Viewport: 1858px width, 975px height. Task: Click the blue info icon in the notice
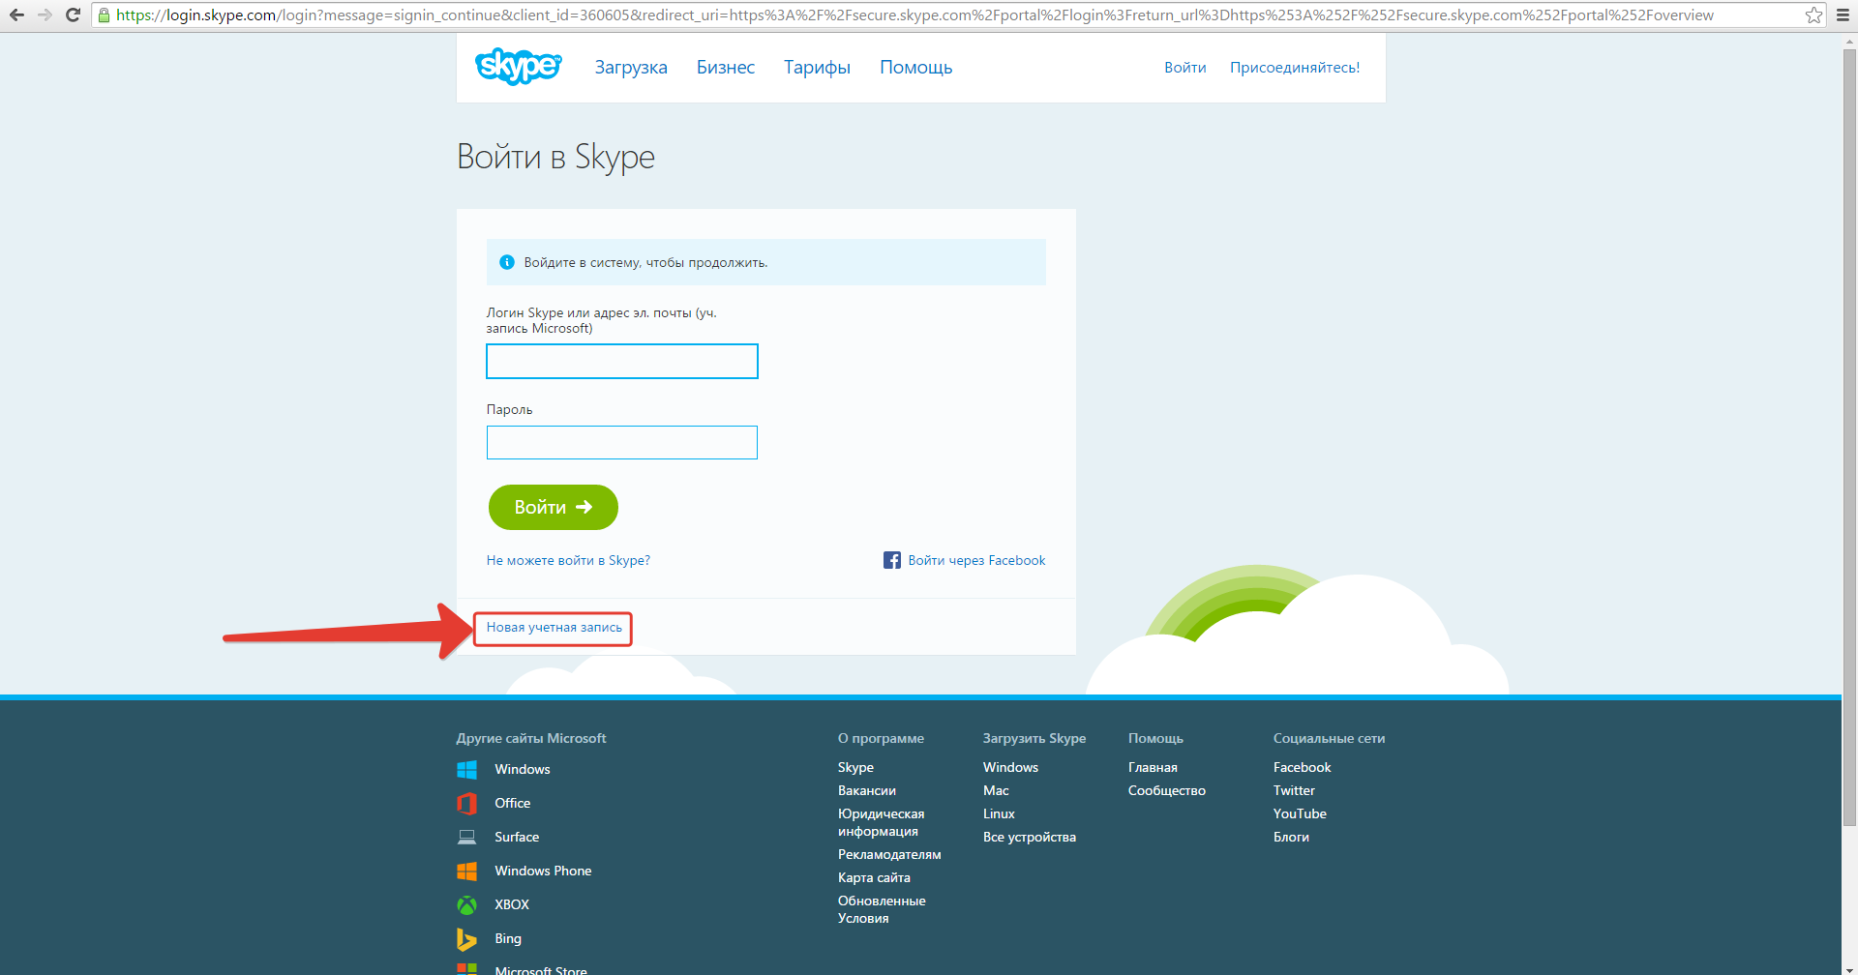coord(506,262)
